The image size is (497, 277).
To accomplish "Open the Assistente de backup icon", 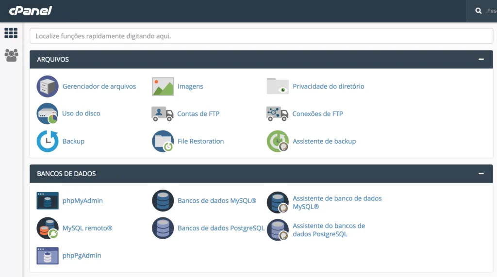I will tap(278, 141).
